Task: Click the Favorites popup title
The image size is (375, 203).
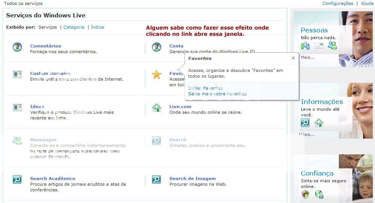Action: tap(200, 58)
